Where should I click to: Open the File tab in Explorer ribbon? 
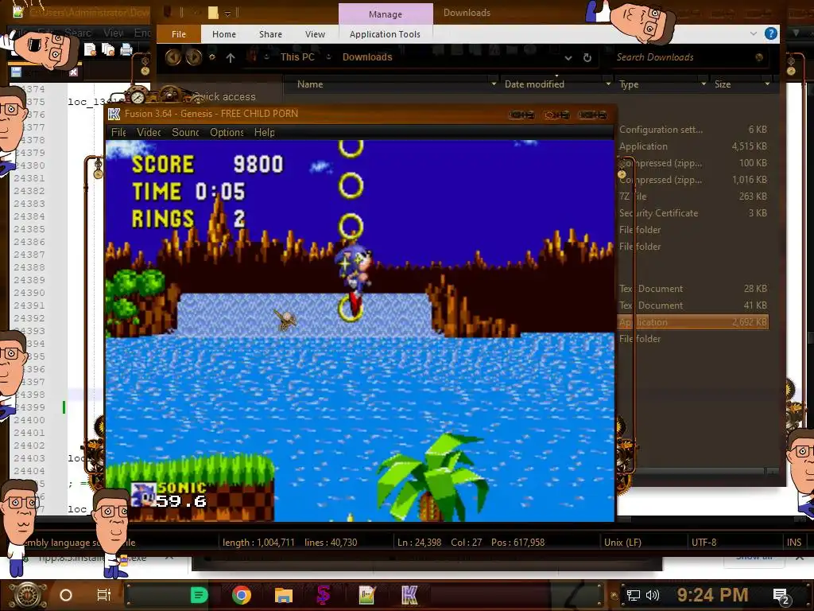coord(179,34)
